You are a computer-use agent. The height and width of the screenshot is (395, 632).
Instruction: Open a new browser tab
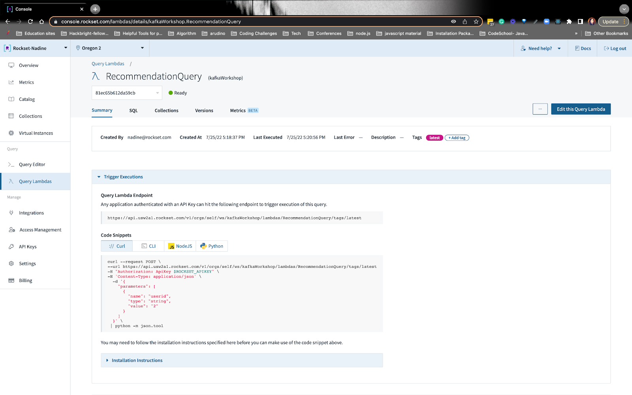click(x=95, y=9)
